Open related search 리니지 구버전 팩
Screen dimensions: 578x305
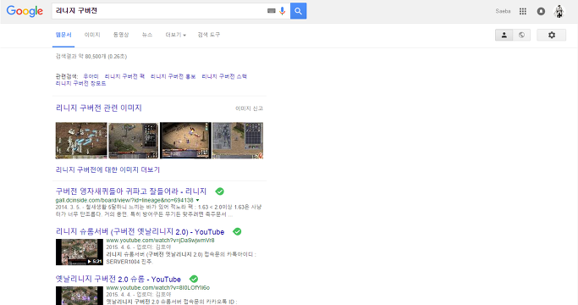124,76
